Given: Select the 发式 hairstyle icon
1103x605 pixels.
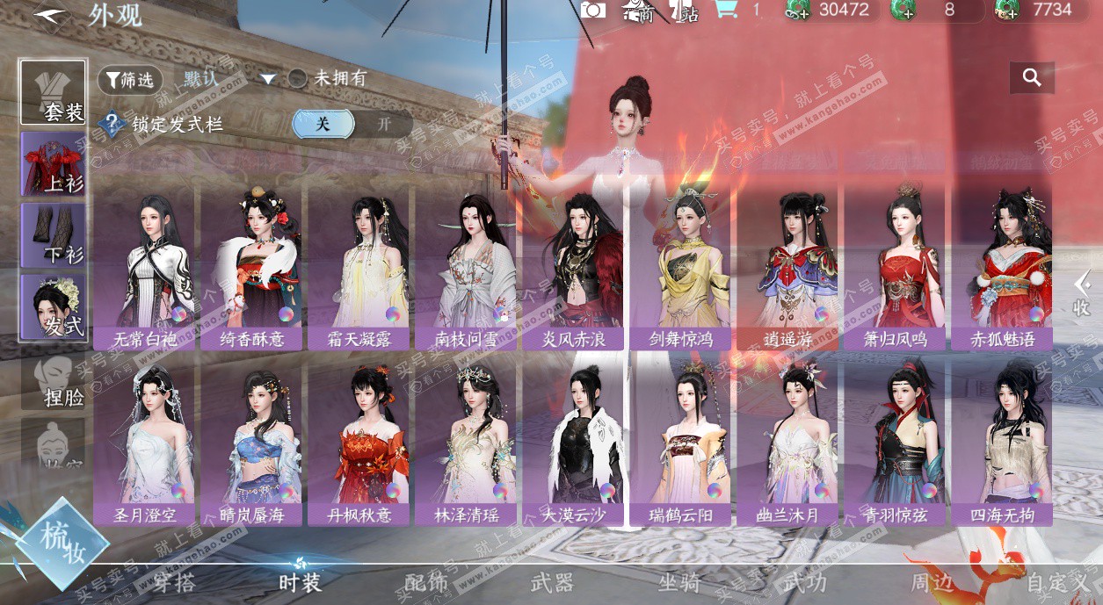Looking at the screenshot, I should [54, 306].
